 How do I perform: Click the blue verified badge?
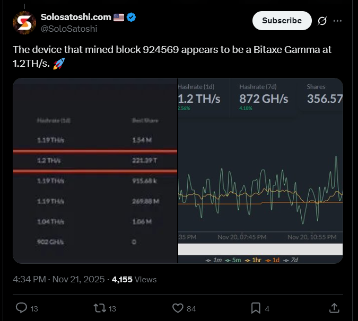click(x=131, y=17)
